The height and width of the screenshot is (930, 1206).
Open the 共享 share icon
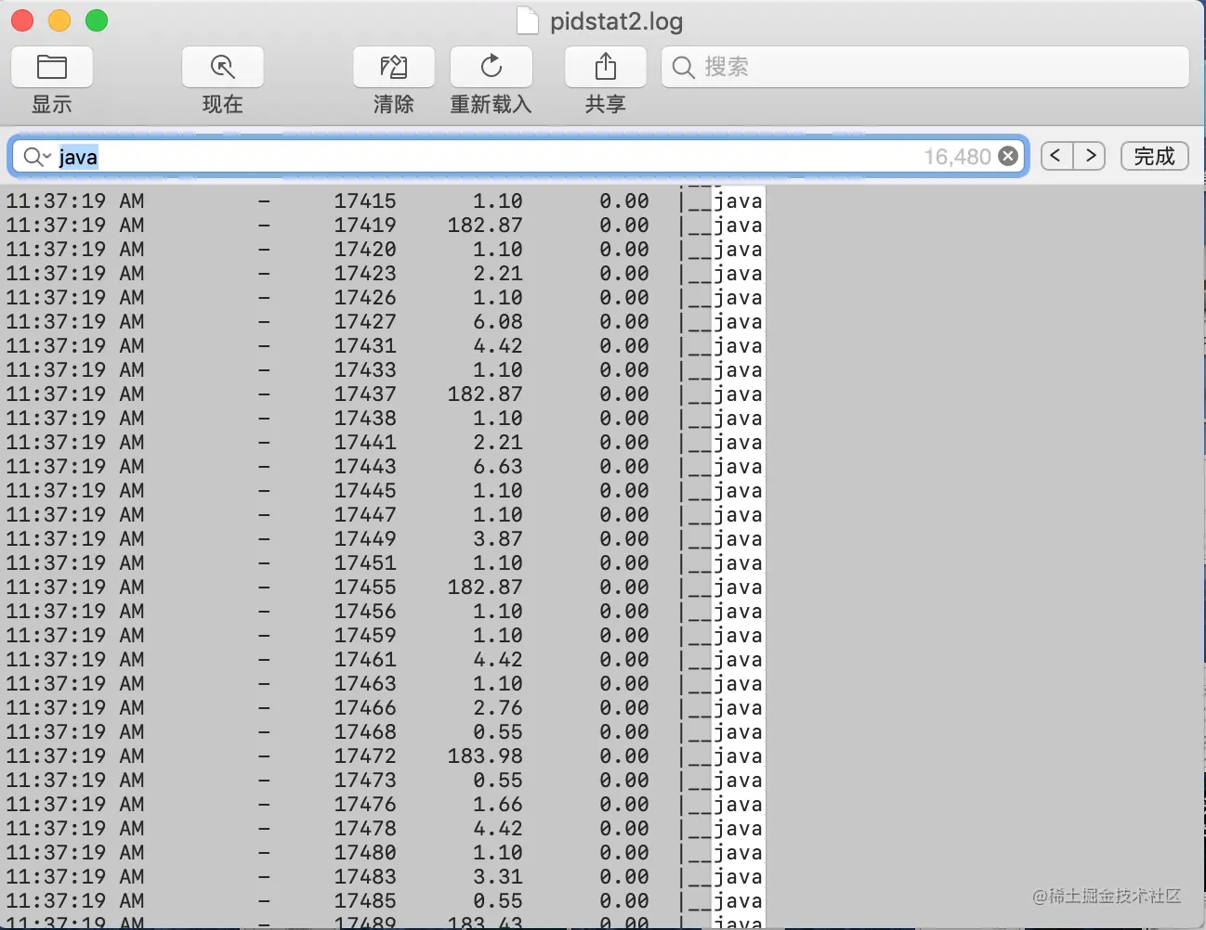(606, 67)
